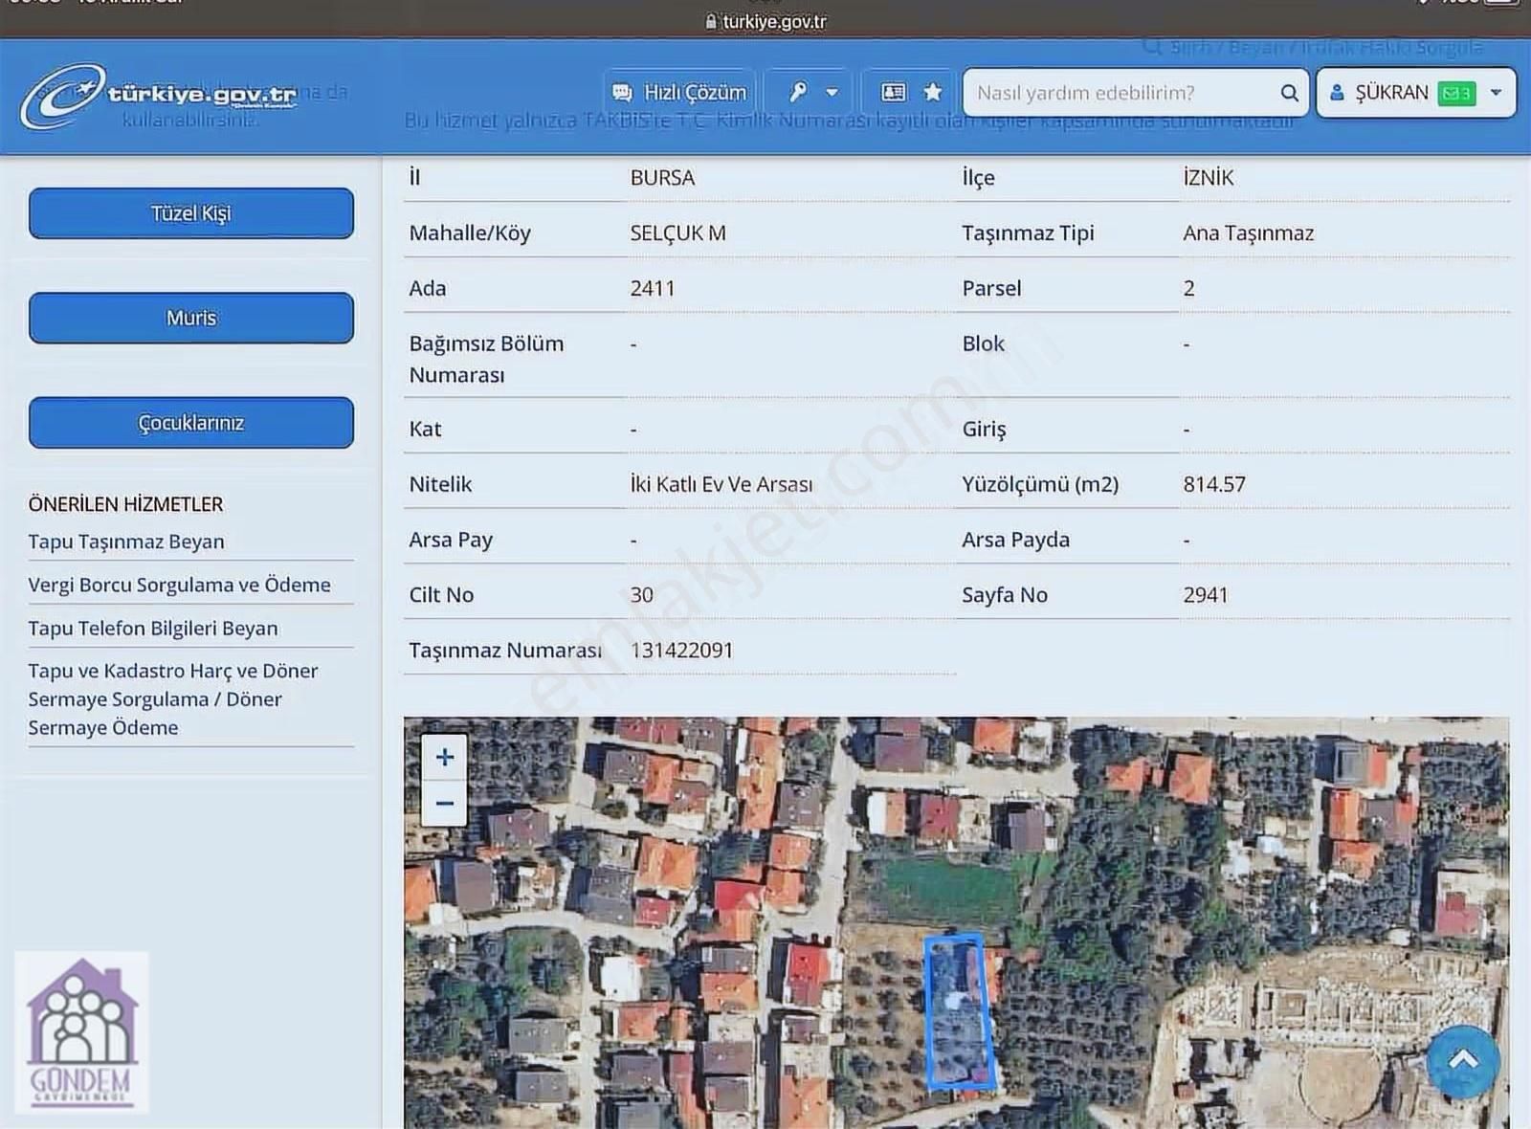
Task: Open Tapu Telefon Bilgileri Beyan link
Action: (x=153, y=629)
